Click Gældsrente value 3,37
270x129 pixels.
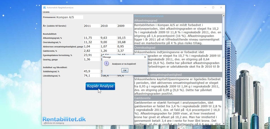(x=124, y=51)
